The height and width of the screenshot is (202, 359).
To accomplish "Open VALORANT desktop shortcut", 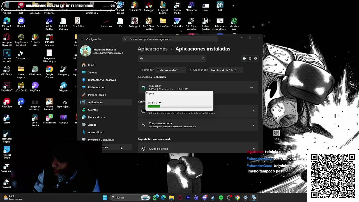I will point(7,87).
